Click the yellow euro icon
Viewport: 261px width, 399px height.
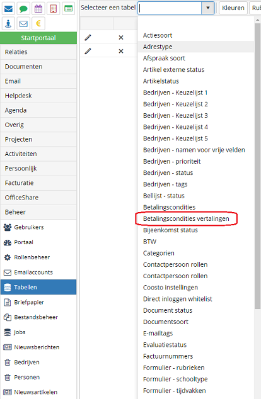pos(38,24)
